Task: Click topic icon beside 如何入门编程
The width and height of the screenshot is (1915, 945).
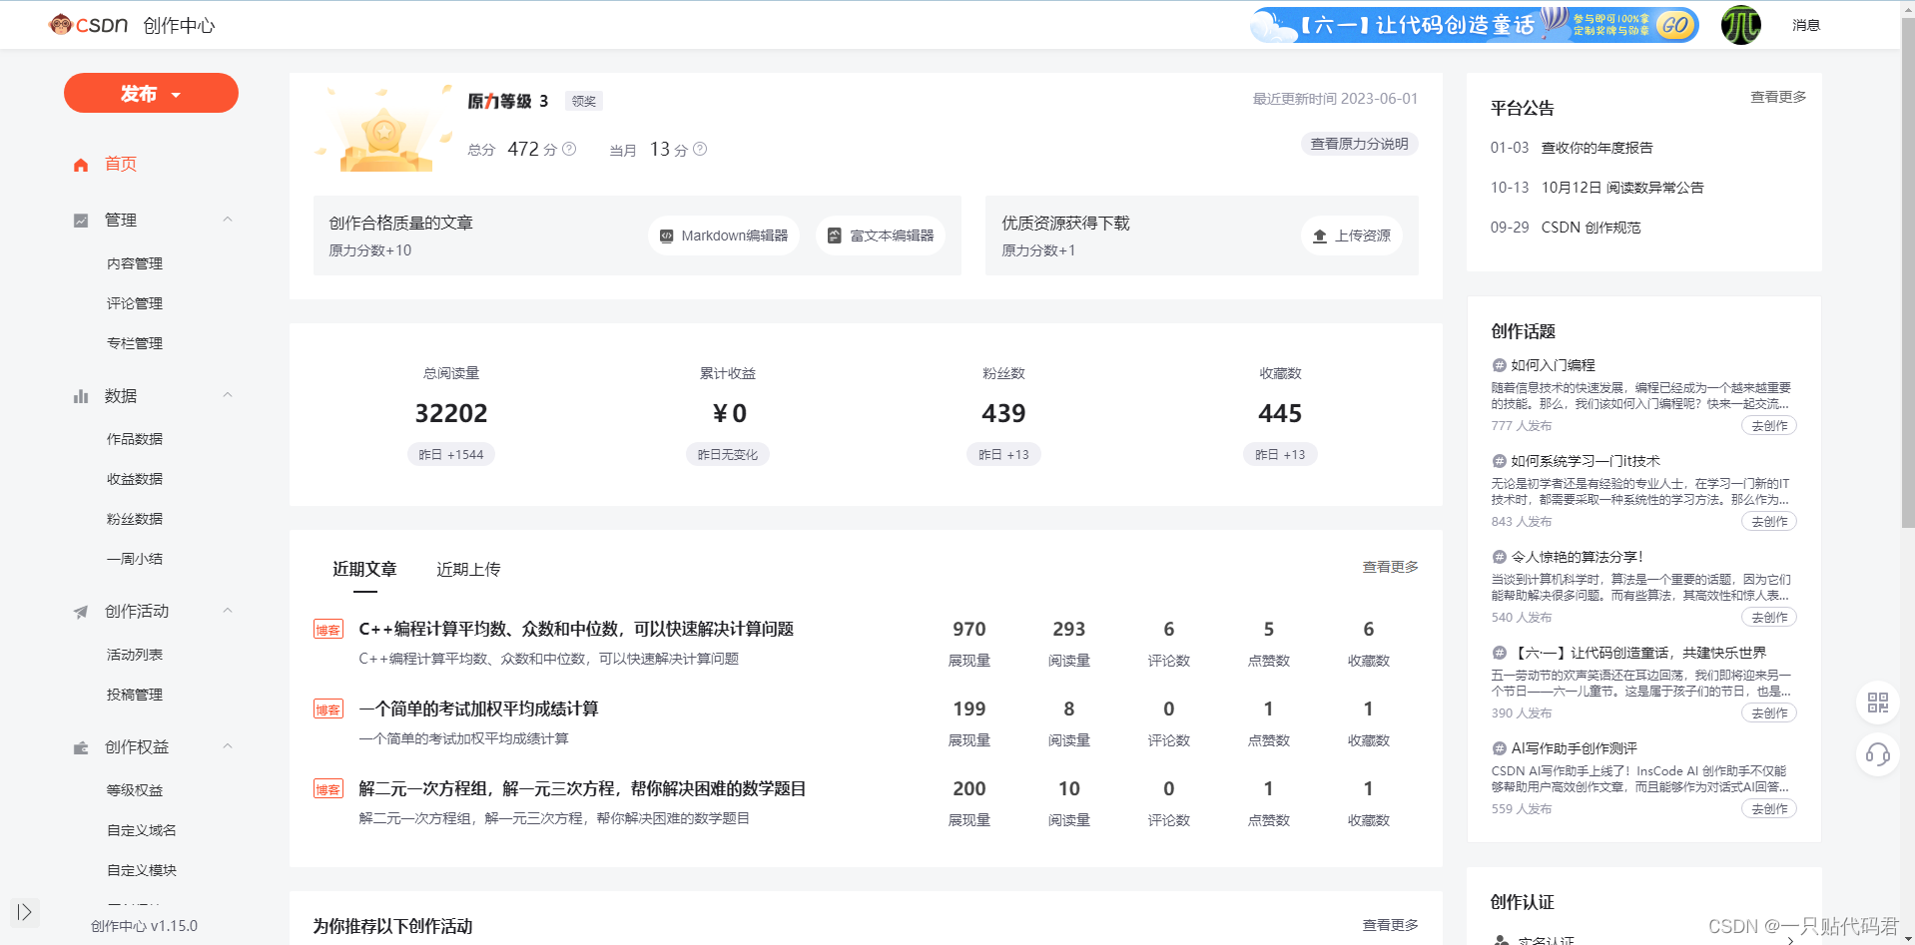Action: (x=1499, y=365)
